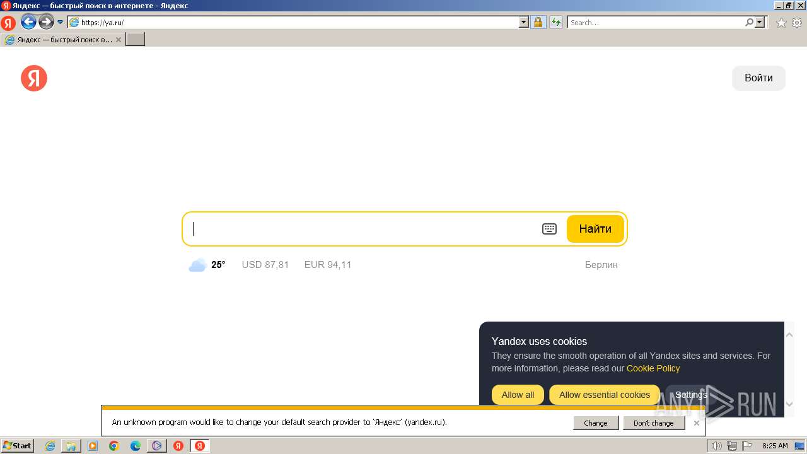Open the Cookie Policy link
807x454 pixels.
653,368
